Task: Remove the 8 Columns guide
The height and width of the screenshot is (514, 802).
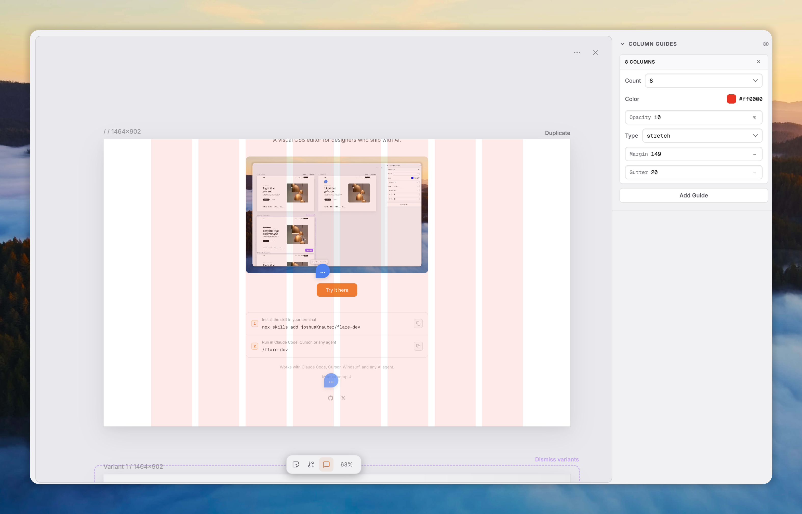Action: pyautogui.click(x=758, y=62)
